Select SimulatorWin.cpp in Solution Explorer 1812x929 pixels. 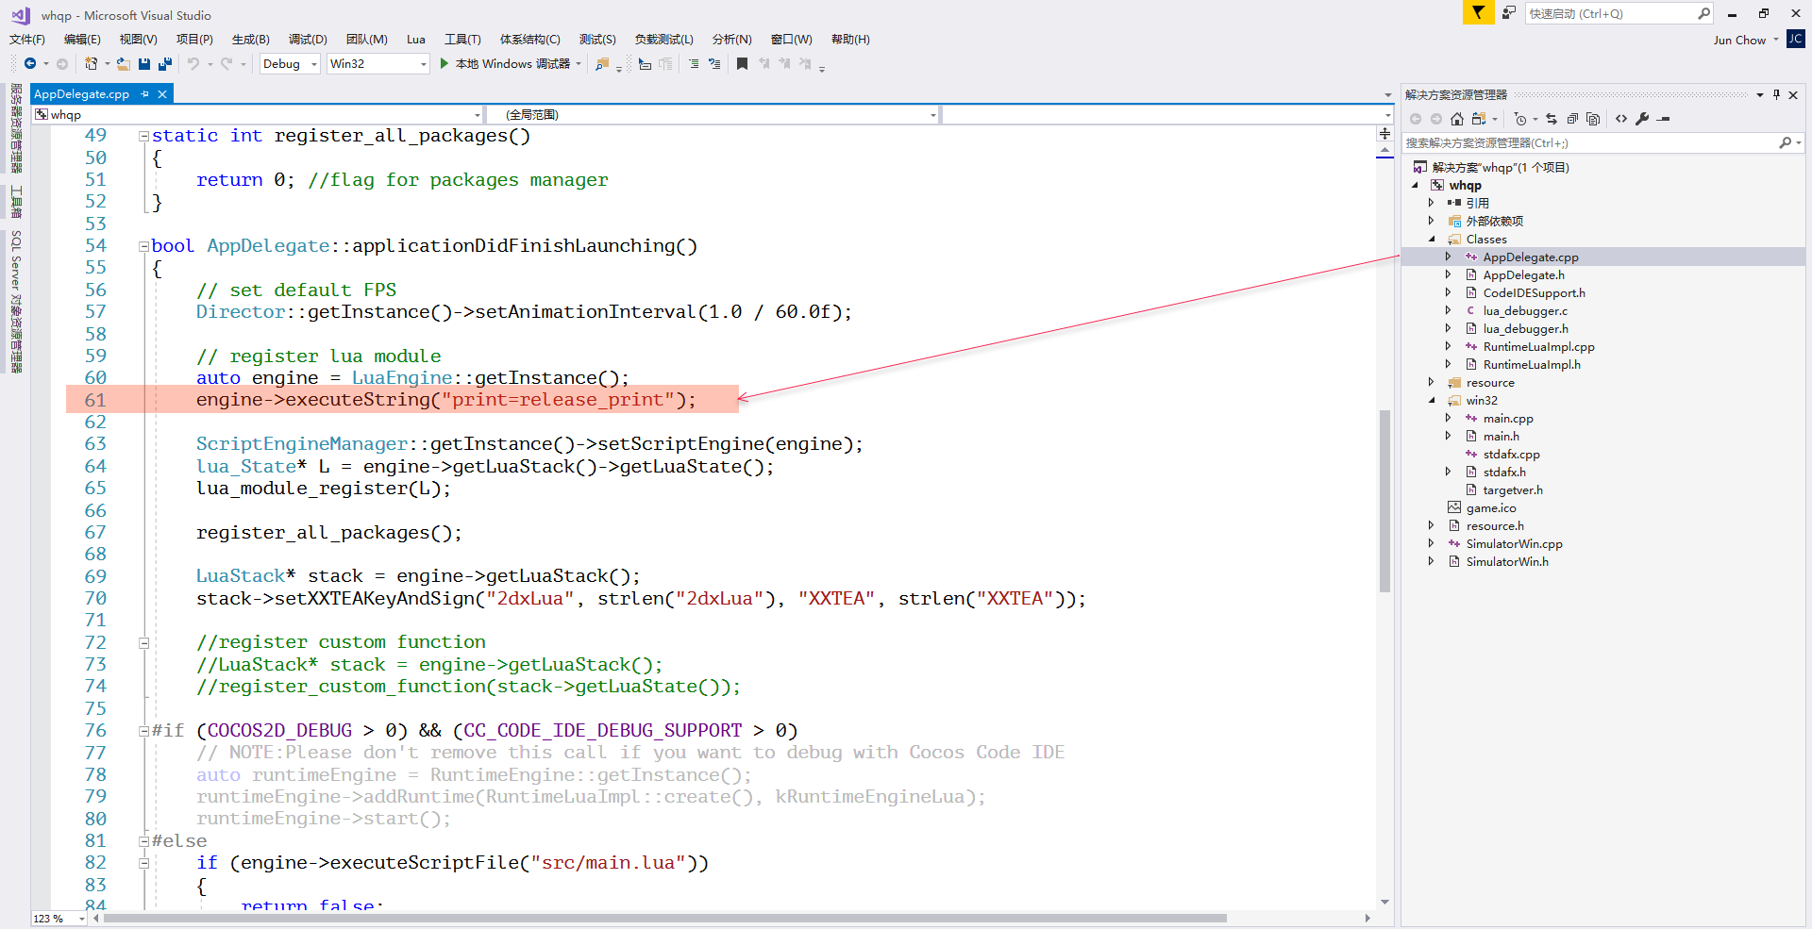(1514, 544)
